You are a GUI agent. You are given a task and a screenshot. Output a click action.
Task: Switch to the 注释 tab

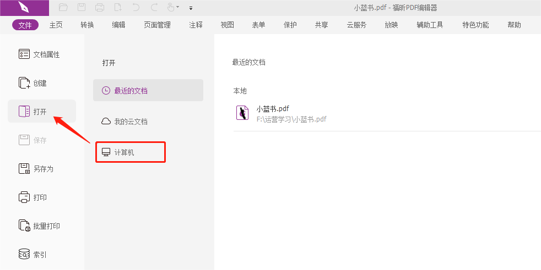click(x=196, y=25)
